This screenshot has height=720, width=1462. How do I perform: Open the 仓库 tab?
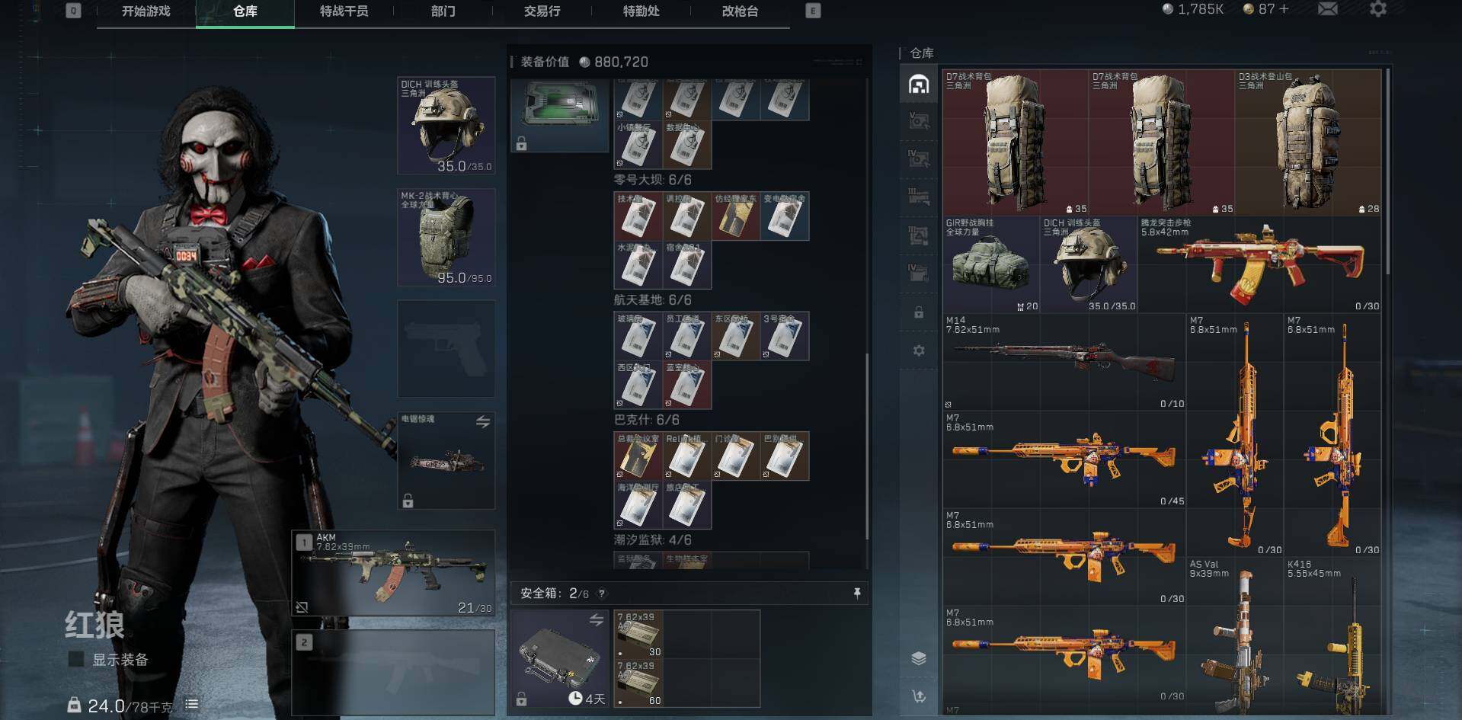245,11
